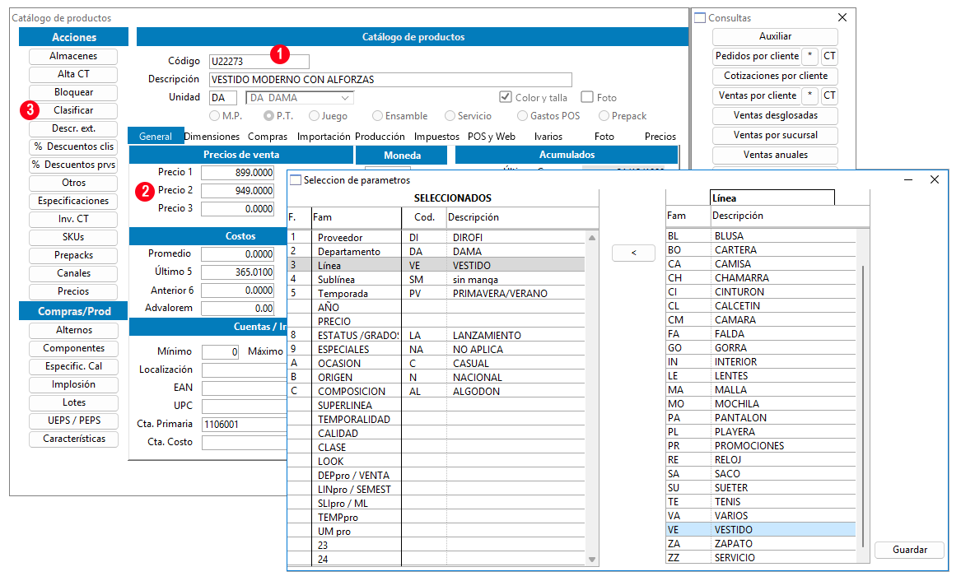Click the Consultas window icon
This screenshot has width=961, height=581.
click(x=700, y=18)
